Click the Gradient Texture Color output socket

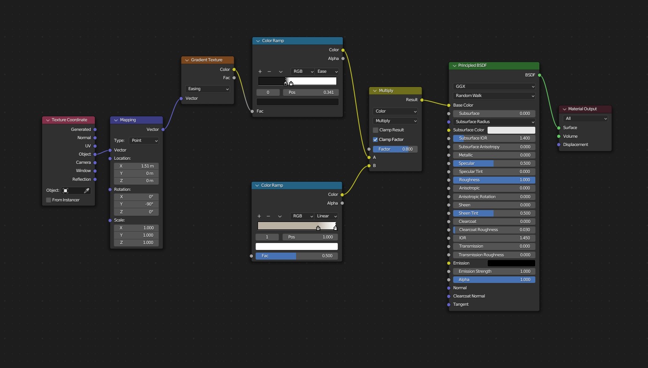pos(234,70)
